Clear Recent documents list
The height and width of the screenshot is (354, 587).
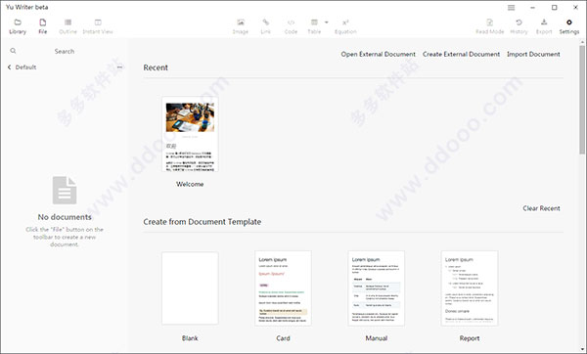pyautogui.click(x=541, y=208)
